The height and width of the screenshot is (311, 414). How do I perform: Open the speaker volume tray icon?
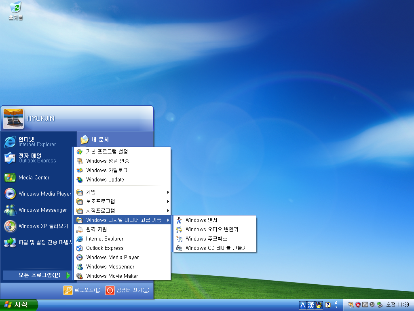(x=372, y=305)
